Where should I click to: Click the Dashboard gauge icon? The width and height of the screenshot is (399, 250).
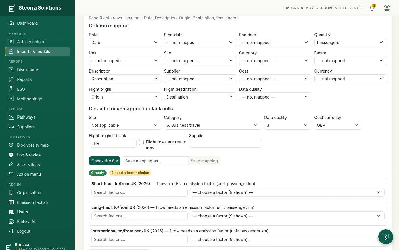click(x=11, y=23)
